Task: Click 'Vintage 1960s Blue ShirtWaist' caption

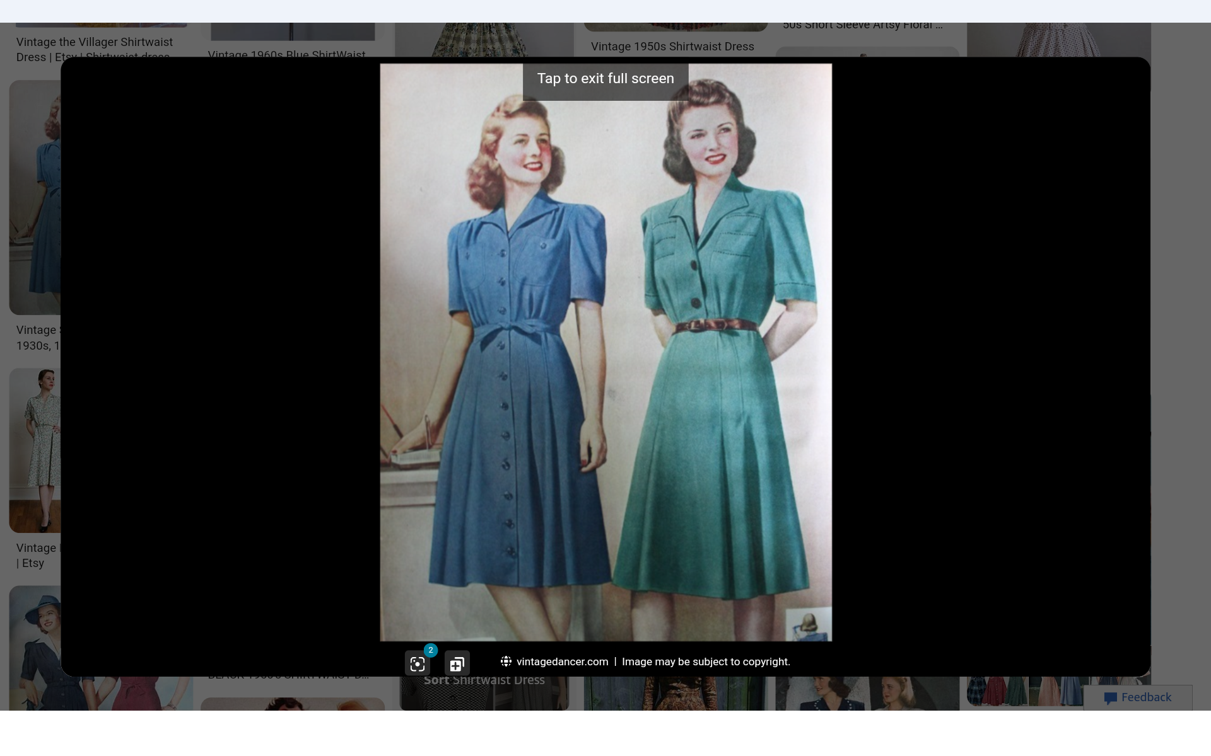Action: pyautogui.click(x=286, y=54)
